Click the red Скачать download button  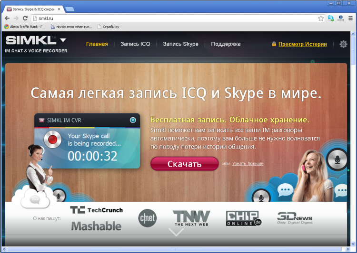pyautogui.click(x=184, y=164)
